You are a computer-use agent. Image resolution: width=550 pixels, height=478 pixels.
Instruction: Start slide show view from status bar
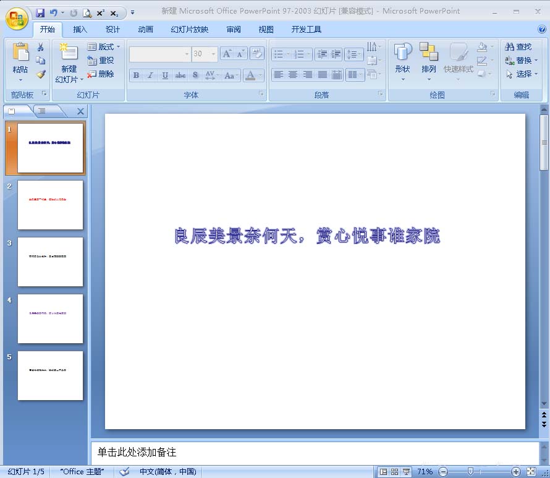[x=406, y=472]
